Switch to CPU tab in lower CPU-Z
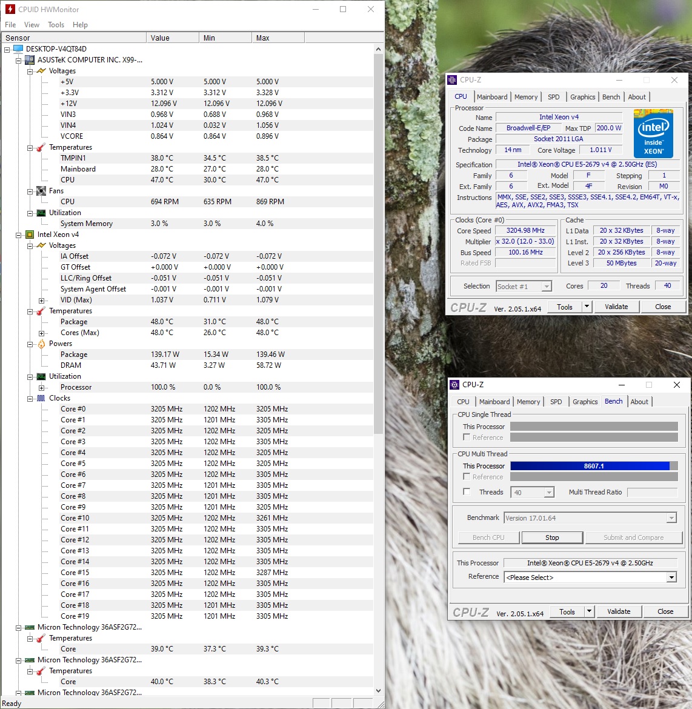This screenshot has height=709, width=692. tap(463, 402)
